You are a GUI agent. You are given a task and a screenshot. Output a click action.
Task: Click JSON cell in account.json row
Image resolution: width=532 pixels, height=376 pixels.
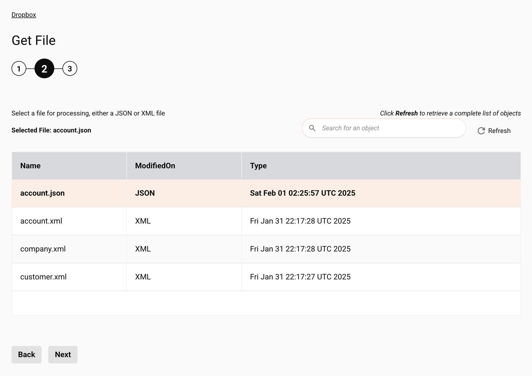pyautogui.click(x=145, y=193)
